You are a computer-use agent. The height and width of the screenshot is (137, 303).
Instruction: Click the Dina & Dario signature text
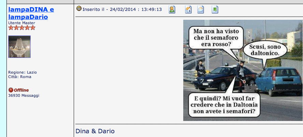pyautogui.click(x=95, y=131)
